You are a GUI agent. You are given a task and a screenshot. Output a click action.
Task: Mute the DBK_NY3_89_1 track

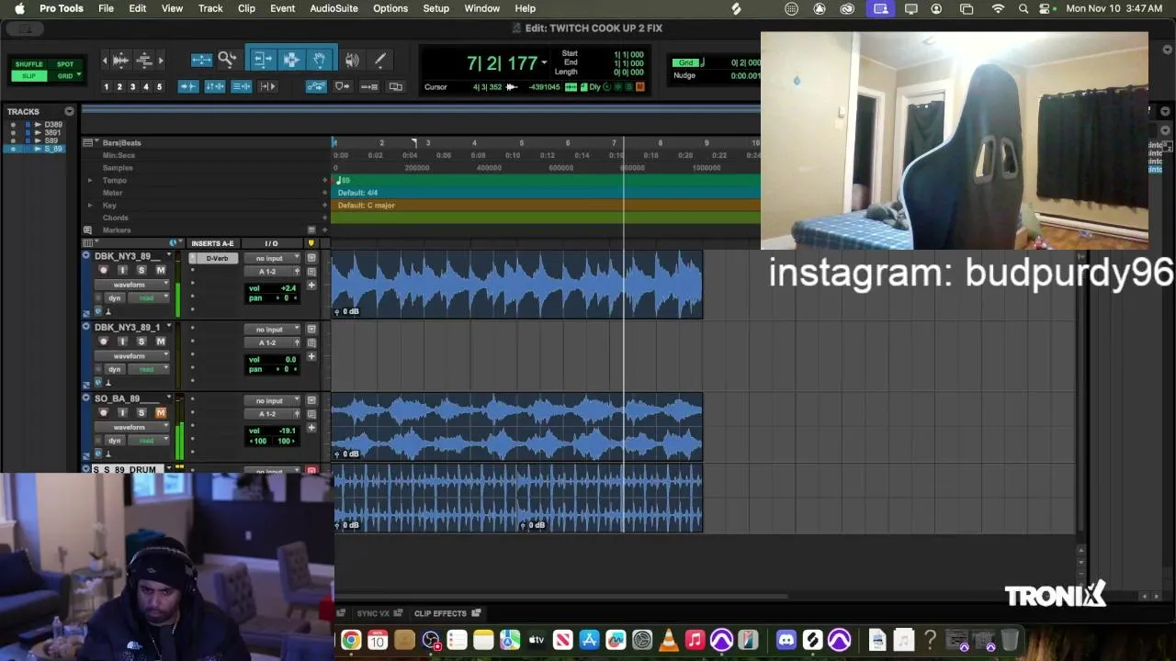(160, 342)
